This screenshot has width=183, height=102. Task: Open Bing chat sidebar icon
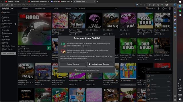pos(175,5)
